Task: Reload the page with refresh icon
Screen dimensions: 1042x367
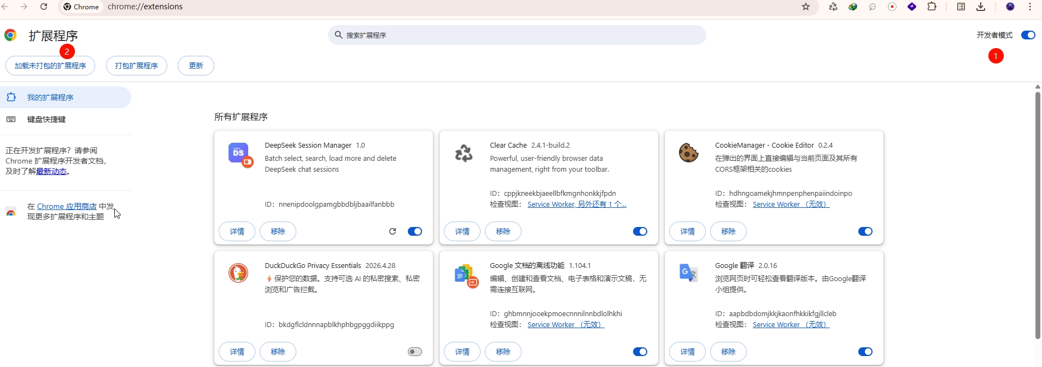Action: (x=44, y=7)
